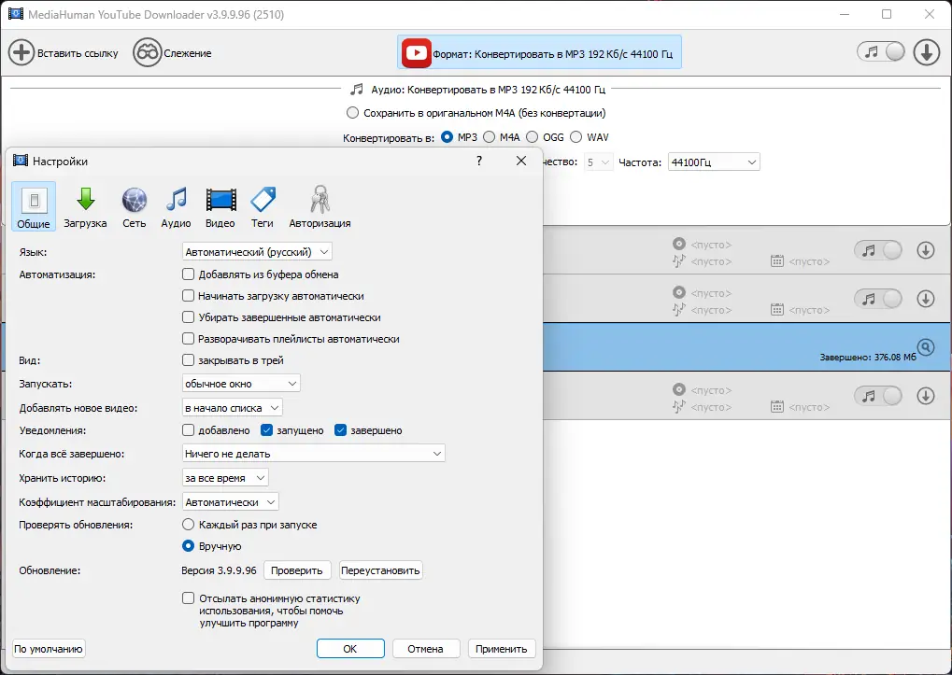This screenshot has height=675, width=952.
Task: Click download arrow on first list row
Action: (925, 250)
